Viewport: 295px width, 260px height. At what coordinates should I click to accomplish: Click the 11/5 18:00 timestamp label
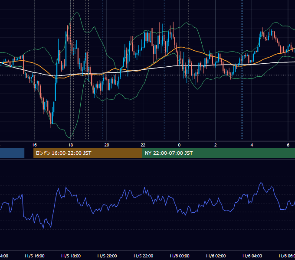click(71, 256)
